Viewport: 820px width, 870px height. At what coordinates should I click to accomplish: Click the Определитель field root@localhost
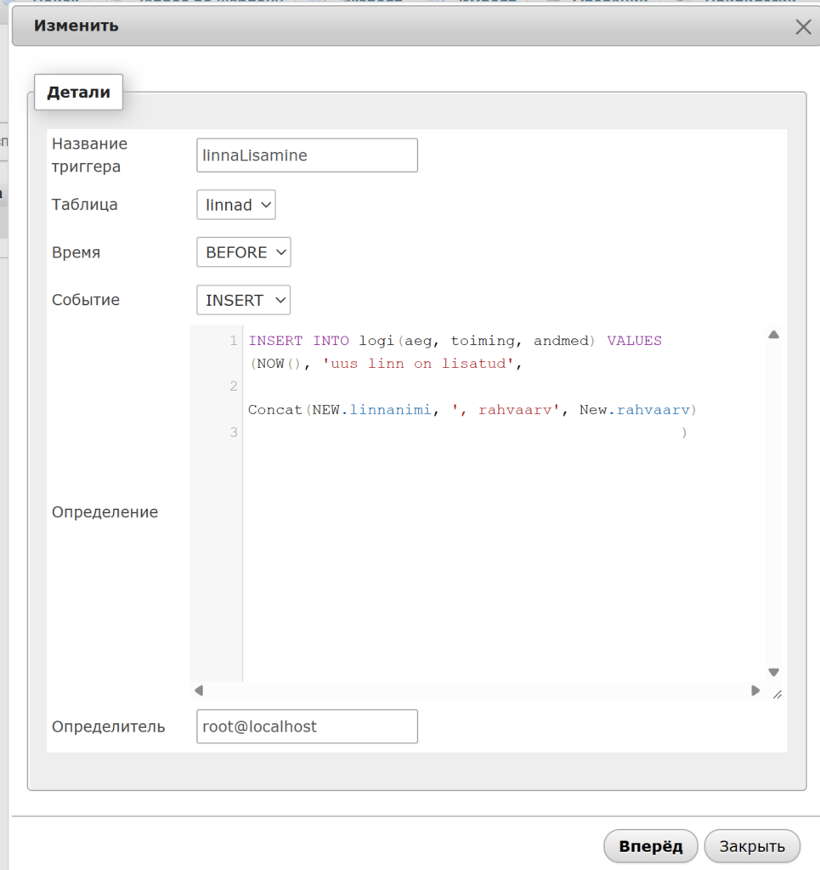click(307, 726)
